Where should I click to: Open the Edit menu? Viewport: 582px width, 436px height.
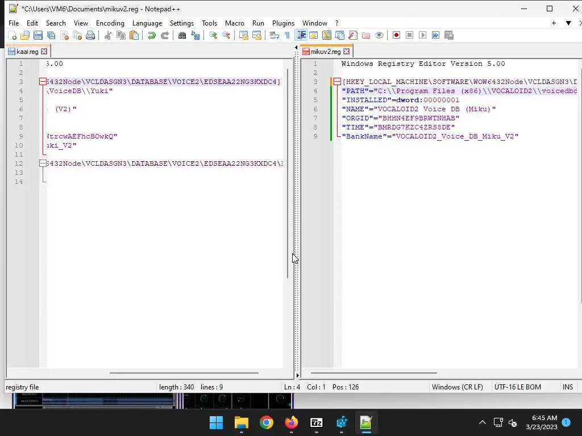coord(32,23)
